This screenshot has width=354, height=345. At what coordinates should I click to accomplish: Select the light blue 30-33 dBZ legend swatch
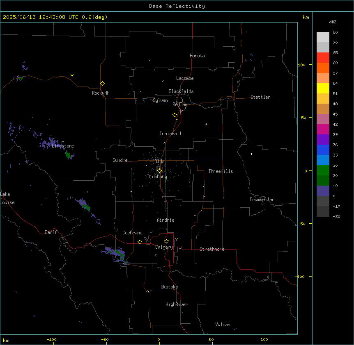(x=323, y=160)
